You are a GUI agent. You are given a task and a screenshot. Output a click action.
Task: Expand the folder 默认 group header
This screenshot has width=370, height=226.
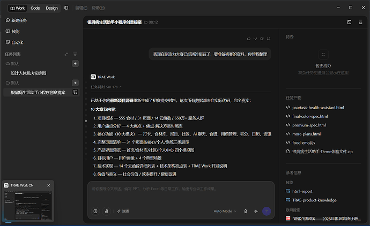click(12, 82)
